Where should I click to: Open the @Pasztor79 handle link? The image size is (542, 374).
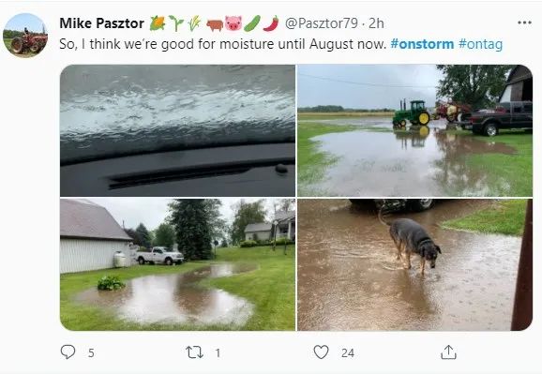click(322, 23)
